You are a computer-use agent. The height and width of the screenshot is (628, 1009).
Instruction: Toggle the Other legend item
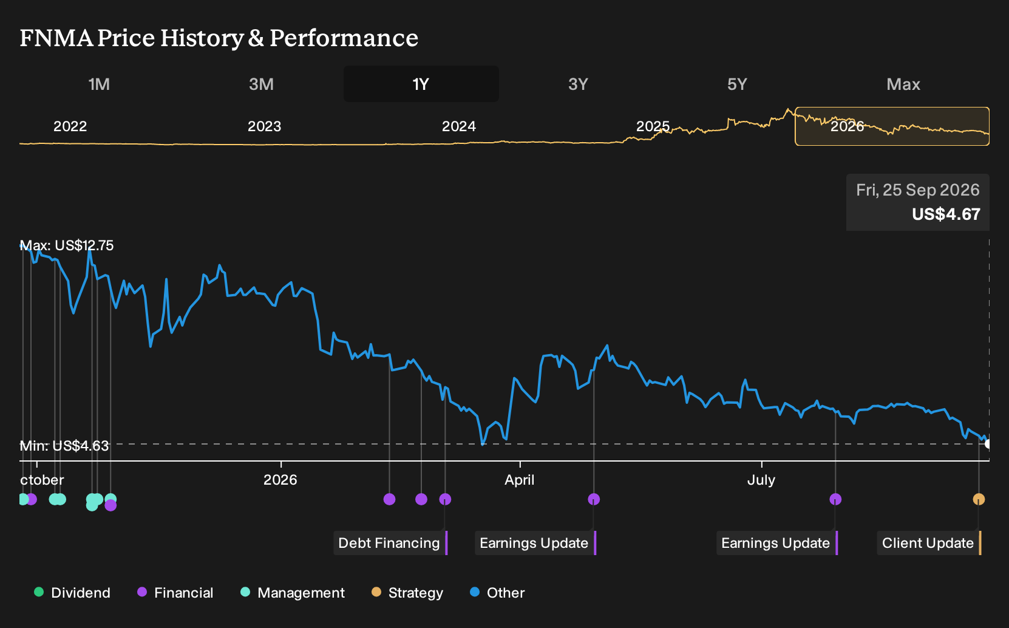tap(497, 593)
